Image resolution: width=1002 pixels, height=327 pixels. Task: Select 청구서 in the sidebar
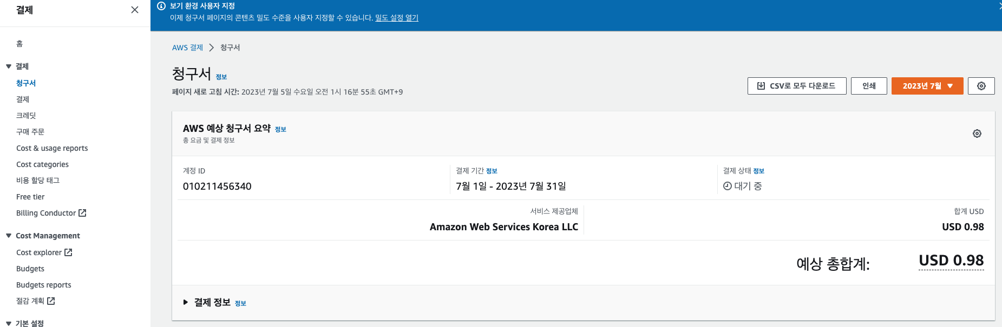[26, 83]
